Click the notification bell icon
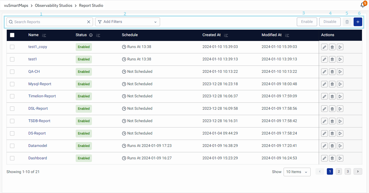The height and width of the screenshot is (193, 369). 363,5
